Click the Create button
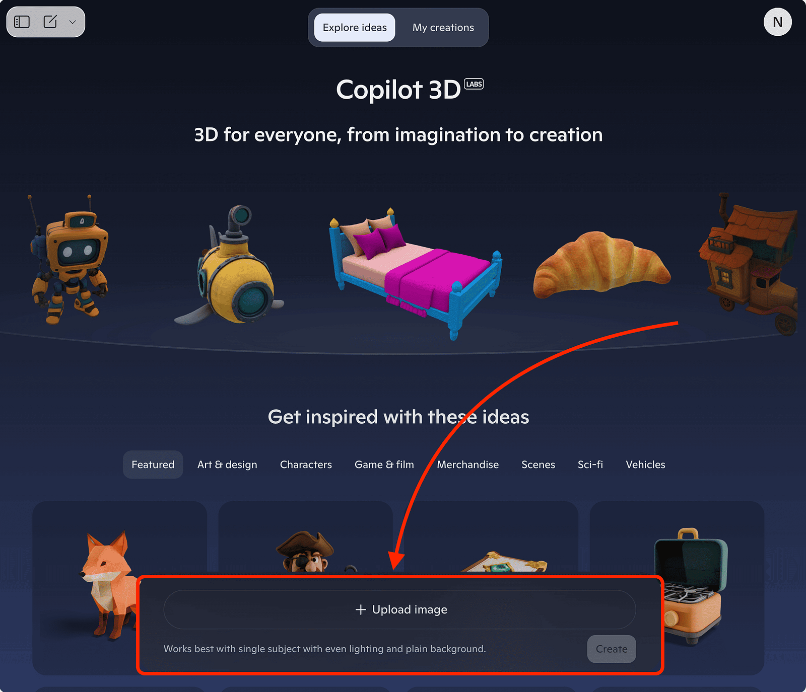Image resolution: width=806 pixels, height=692 pixels. (612, 649)
